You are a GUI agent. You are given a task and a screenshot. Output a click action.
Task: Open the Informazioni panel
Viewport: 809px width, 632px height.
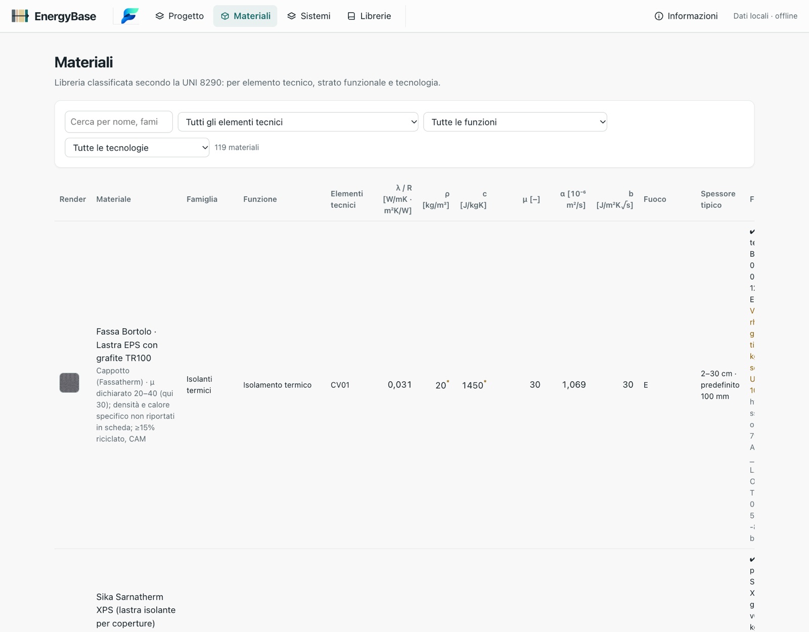coord(686,16)
